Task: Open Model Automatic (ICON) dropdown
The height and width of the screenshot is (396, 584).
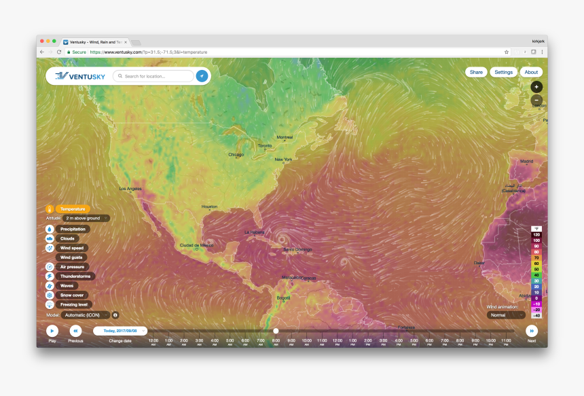Action: coord(86,315)
